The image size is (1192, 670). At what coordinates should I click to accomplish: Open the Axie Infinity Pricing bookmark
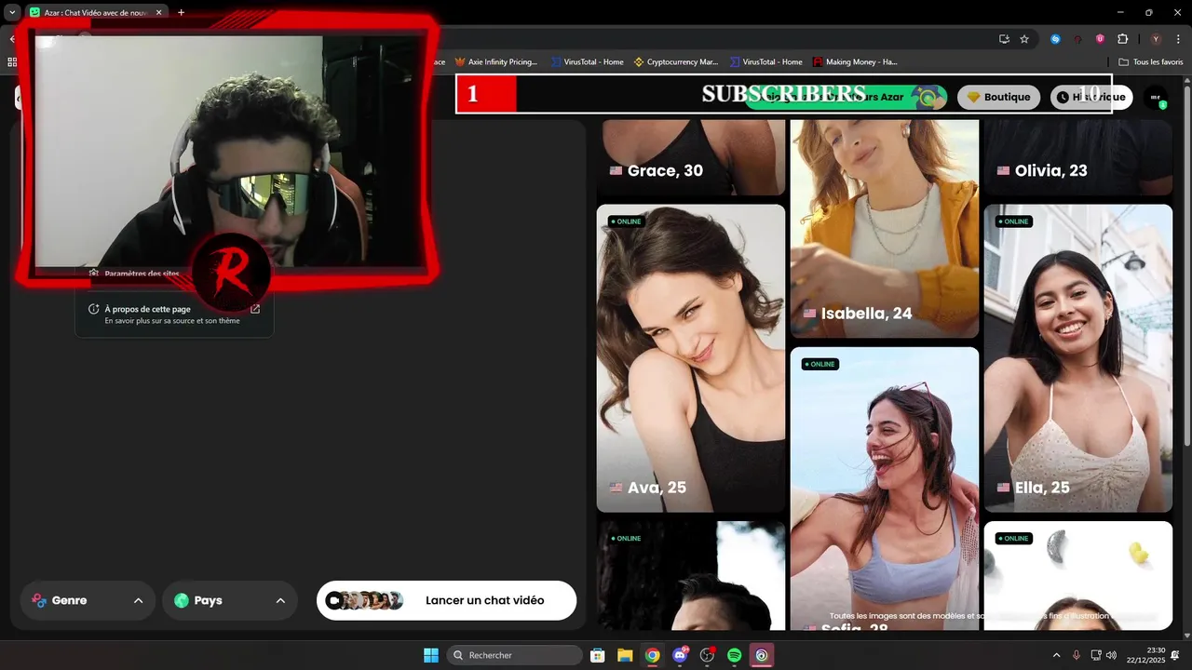pyautogui.click(x=496, y=61)
